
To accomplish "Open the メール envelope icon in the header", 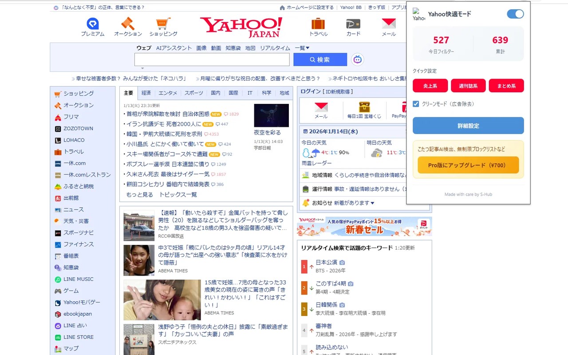I will [x=389, y=24].
